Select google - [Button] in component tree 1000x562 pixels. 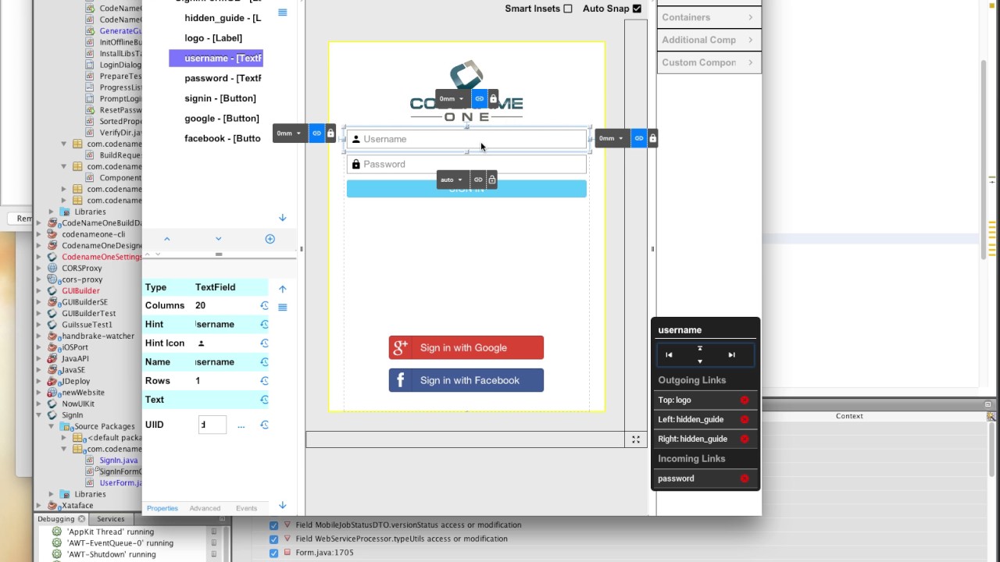pos(222,119)
